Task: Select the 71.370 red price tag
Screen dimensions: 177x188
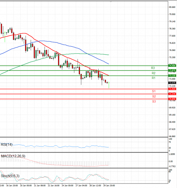Action: (172, 94)
